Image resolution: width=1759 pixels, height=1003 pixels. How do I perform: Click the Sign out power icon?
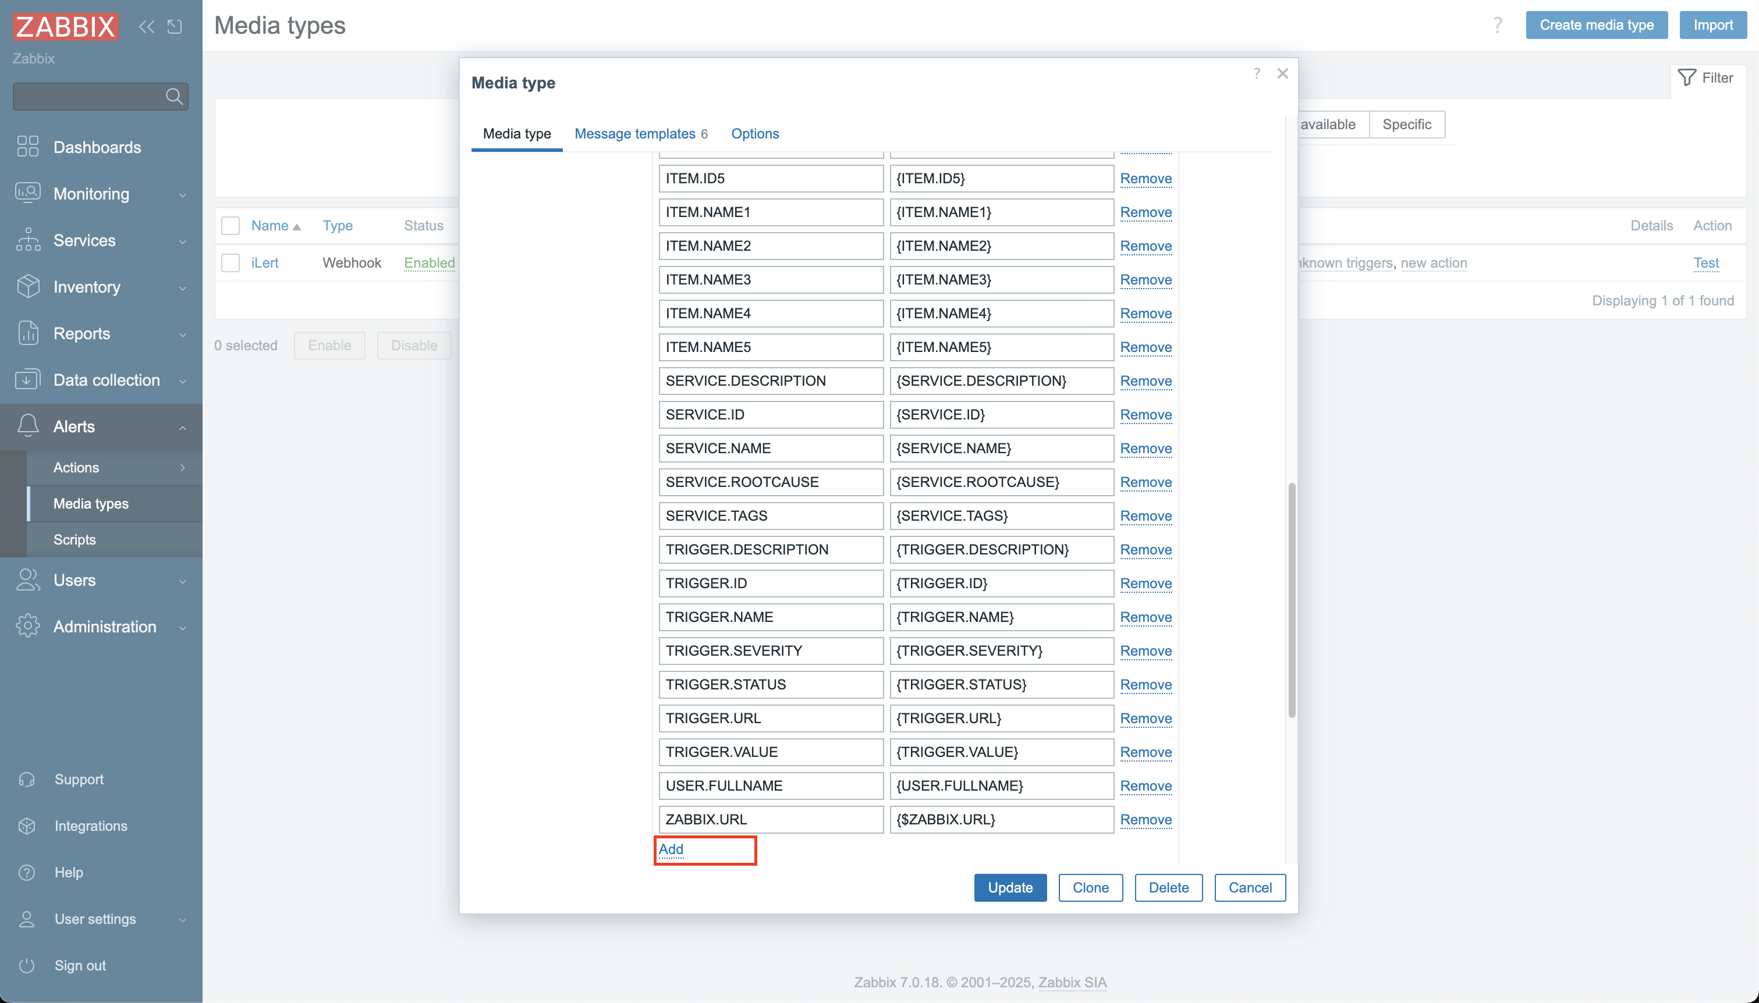point(27,965)
